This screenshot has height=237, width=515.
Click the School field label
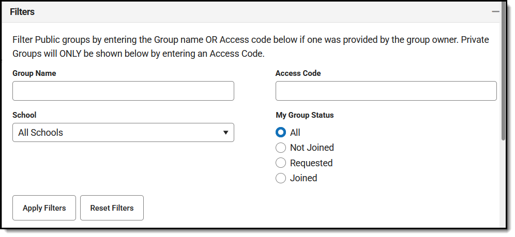24,115
